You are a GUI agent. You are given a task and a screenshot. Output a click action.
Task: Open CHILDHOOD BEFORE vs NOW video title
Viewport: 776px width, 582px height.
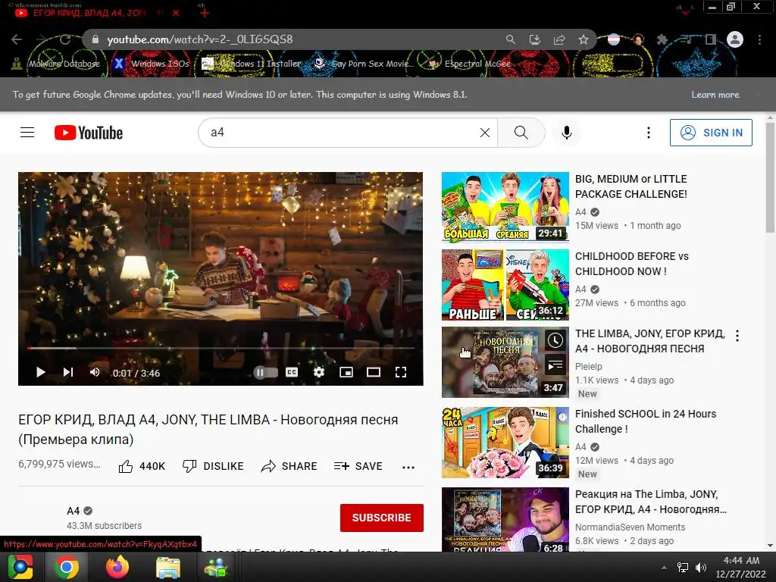[x=632, y=264]
